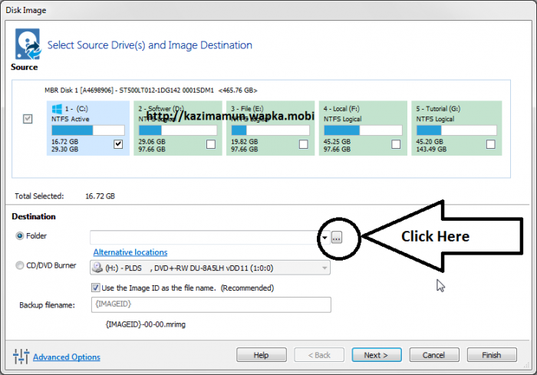Select the 4 - Local (F:) partition tile
This screenshot has width=537, height=375.
(363, 128)
